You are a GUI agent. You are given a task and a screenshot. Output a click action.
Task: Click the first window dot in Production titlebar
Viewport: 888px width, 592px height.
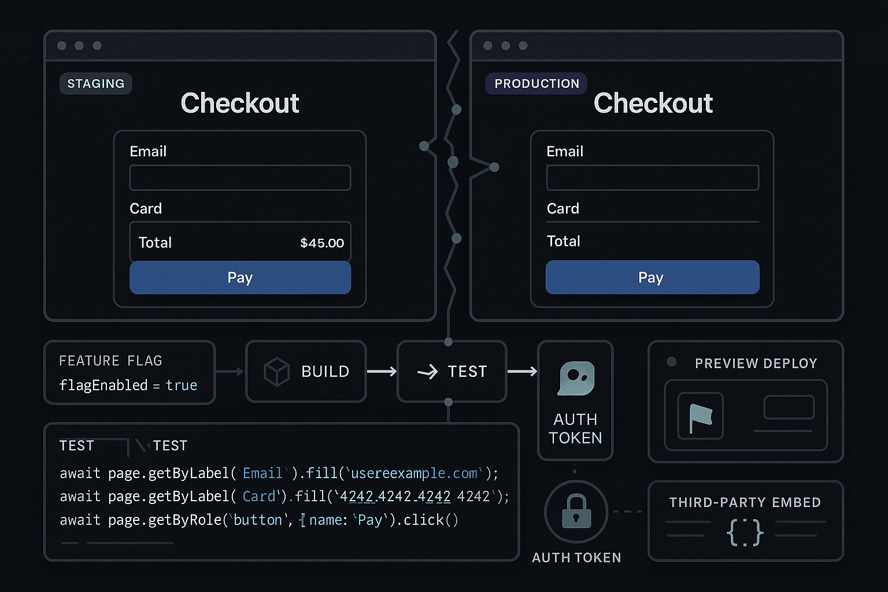tap(488, 46)
